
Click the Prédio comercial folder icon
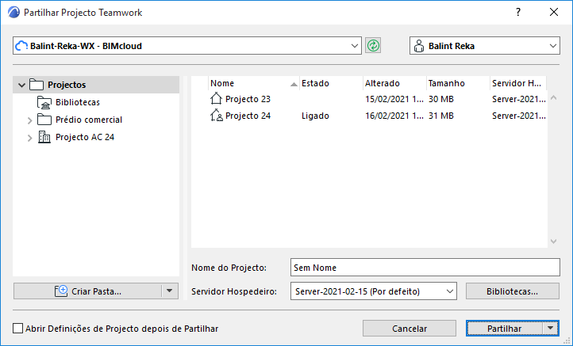[44, 120]
